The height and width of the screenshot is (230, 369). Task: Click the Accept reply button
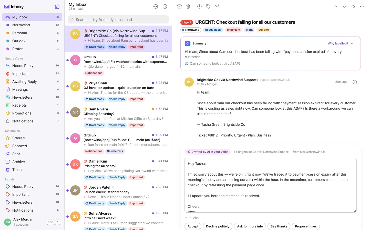point(193,226)
